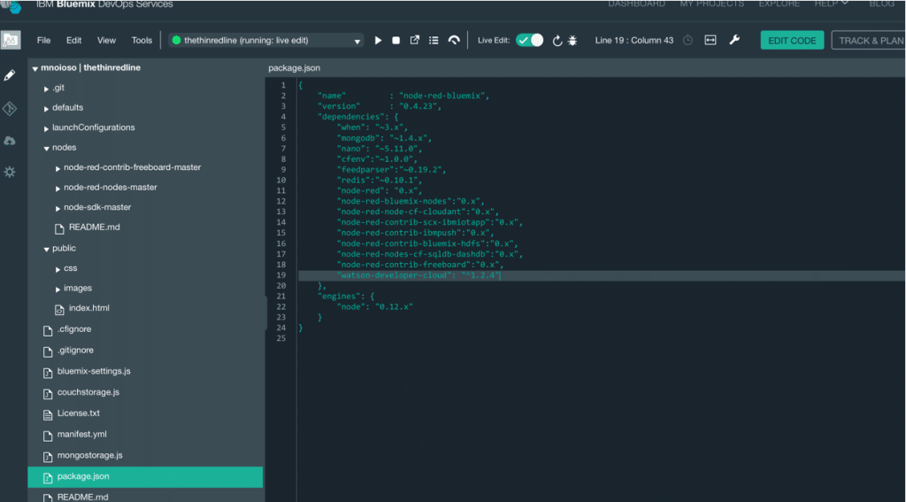The height and width of the screenshot is (502, 906).
Task: Click the "engines" line in editor
Action: tap(346, 296)
